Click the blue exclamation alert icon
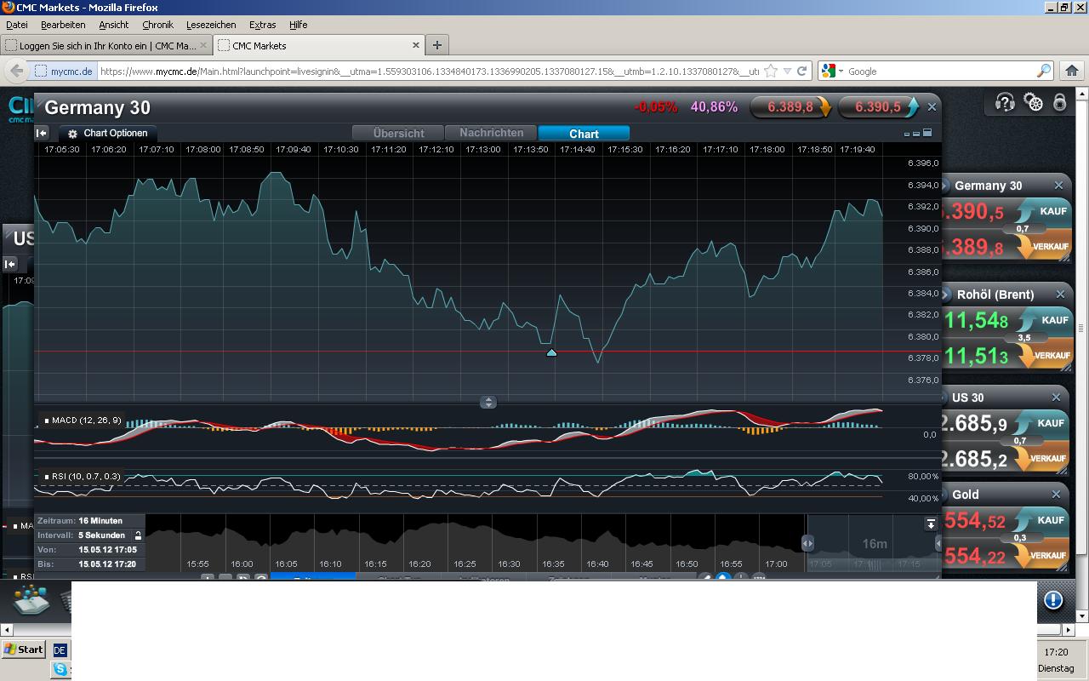Screen dimensions: 1089x681 click(1053, 600)
